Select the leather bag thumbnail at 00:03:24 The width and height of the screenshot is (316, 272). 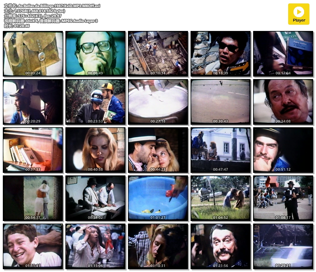[x=33, y=53]
